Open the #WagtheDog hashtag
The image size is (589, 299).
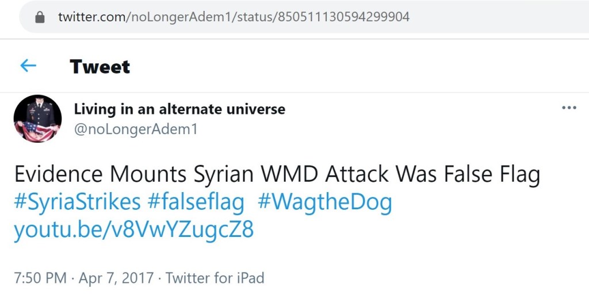coord(324,202)
